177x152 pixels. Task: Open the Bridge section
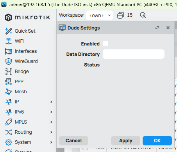click(x=22, y=72)
